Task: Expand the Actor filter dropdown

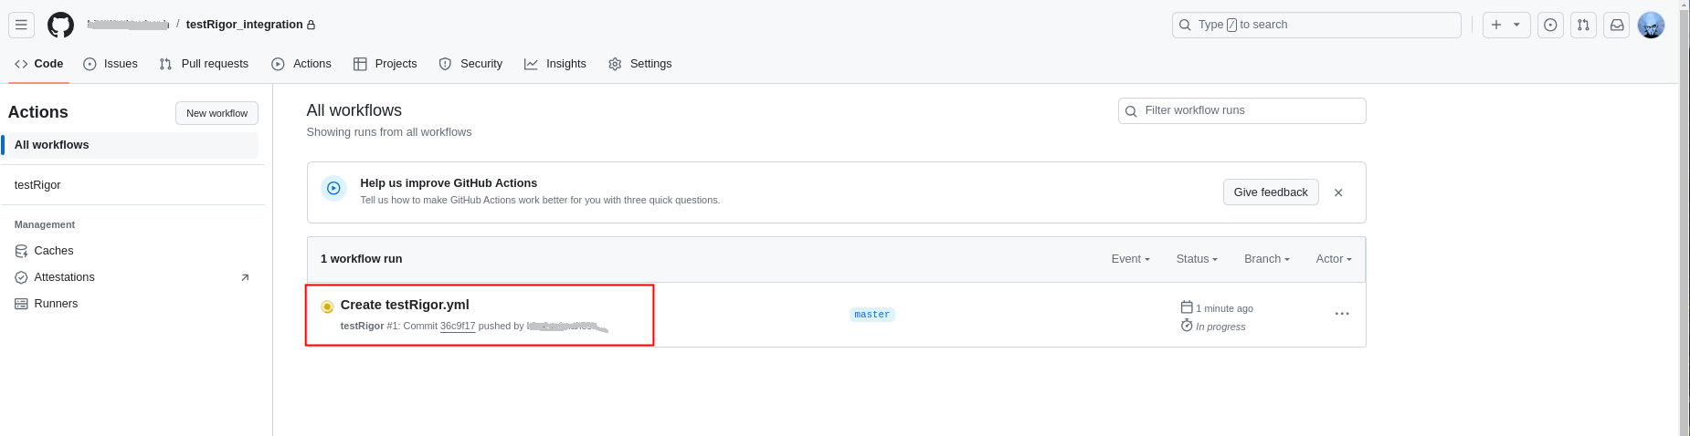Action: point(1333,259)
